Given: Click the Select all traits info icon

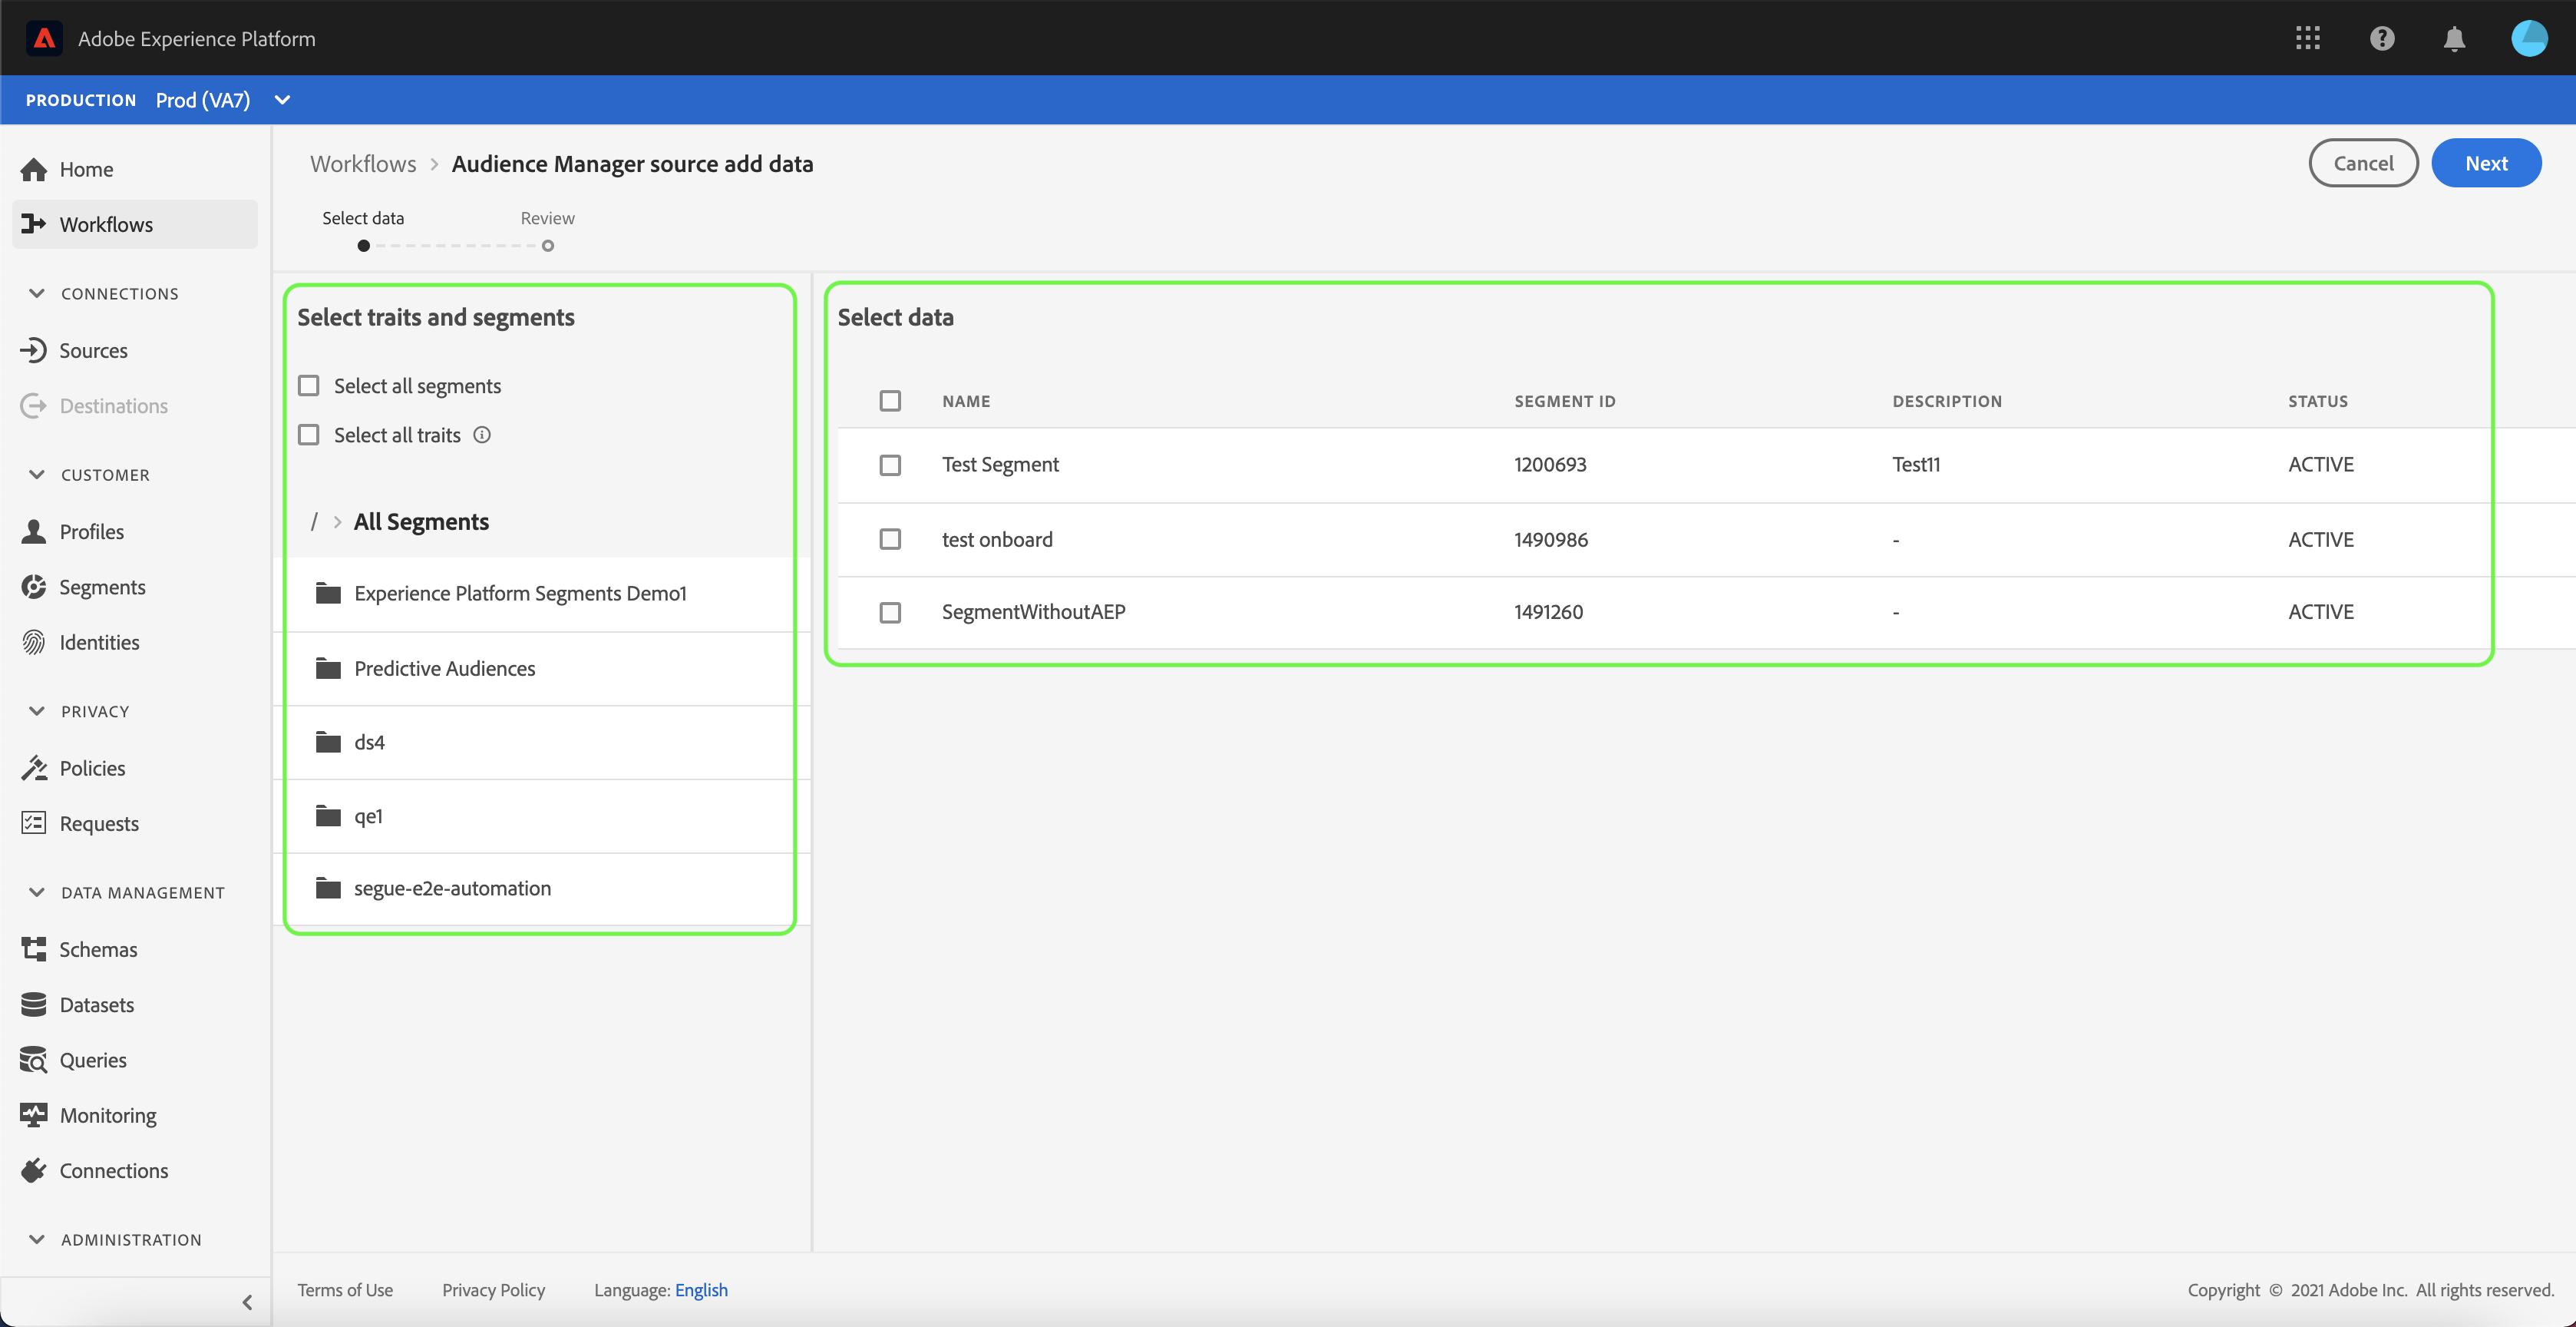Looking at the screenshot, I should pos(482,435).
